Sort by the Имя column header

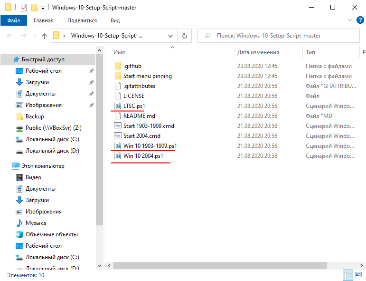[x=119, y=52]
